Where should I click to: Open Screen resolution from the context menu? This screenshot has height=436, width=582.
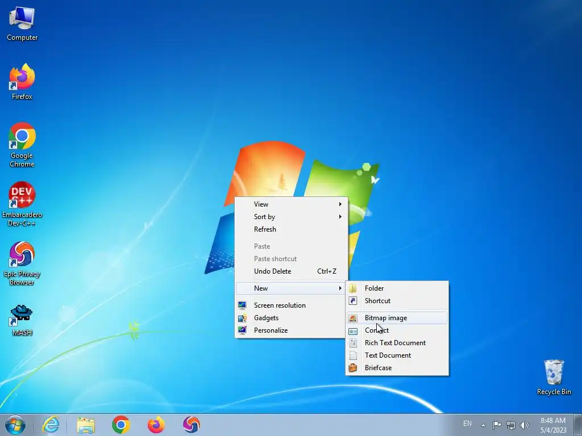(x=292, y=305)
